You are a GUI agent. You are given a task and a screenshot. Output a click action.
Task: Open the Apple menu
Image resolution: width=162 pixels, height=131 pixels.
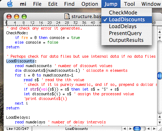pos(10,4)
